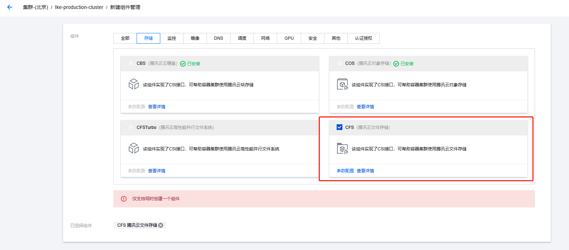Remove the selected CFS component tag

pos(161,225)
